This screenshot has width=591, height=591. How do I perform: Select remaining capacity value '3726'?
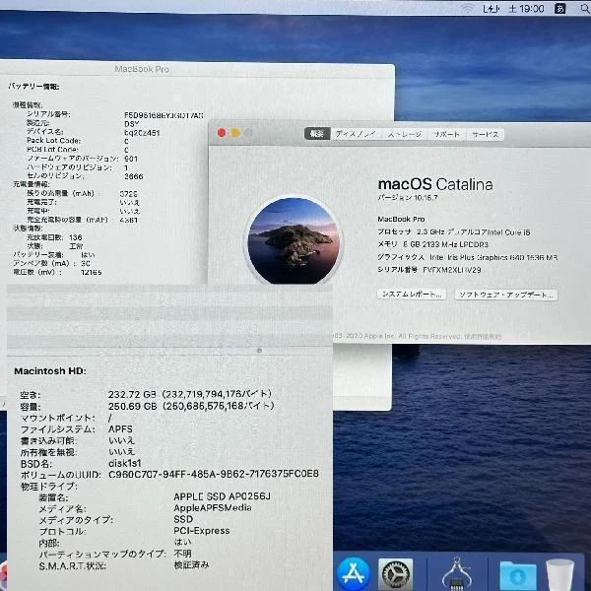[x=128, y=194]
